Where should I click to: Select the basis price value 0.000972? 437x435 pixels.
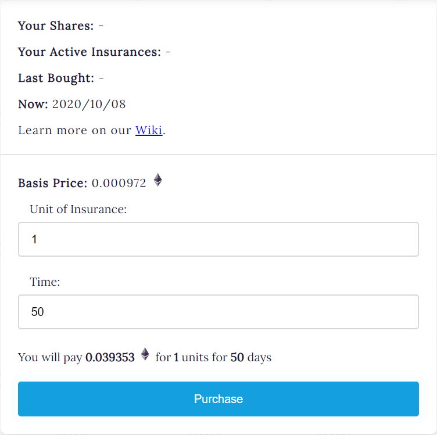(x=119, y=183)
